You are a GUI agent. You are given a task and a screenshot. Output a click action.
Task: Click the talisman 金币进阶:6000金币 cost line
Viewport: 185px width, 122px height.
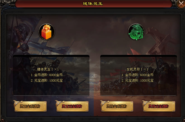[137, 75]
